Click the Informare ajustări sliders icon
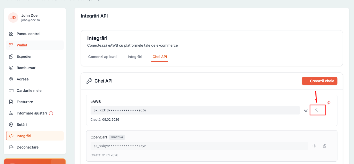Viewport: 354px width, 164px height. [x=11, y=113]
